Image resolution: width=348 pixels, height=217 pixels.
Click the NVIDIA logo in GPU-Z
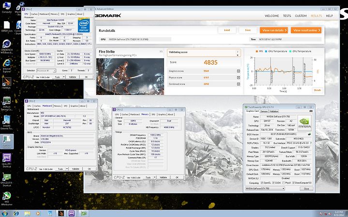pos(304,122)
